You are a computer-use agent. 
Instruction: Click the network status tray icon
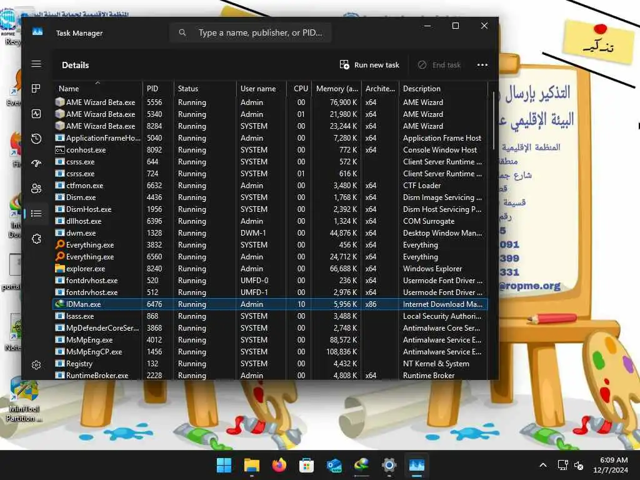[563, 465]
